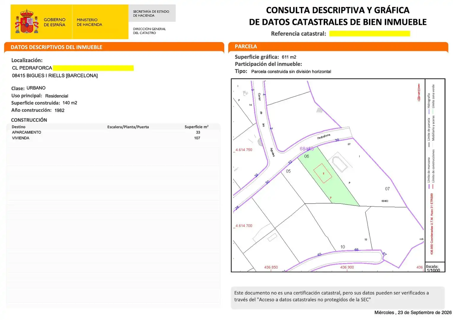Screen dimensions: 453x320
Task: Click the north arrow symbol on the map
Action: click(419, 92)
